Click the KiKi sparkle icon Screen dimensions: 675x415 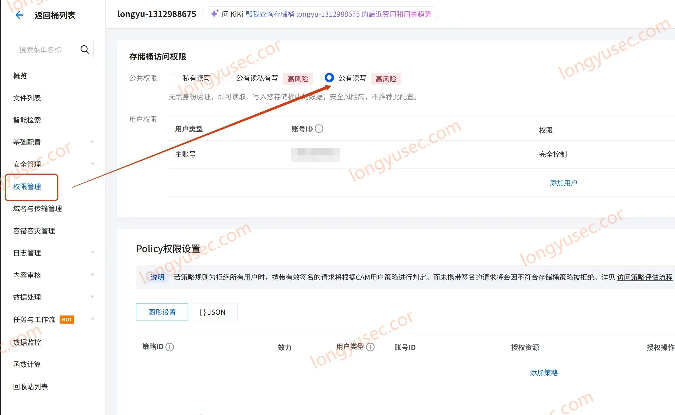coord(215,14)
